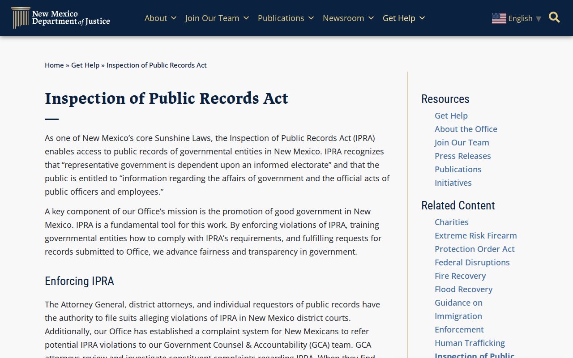573x358 pixels.
Task: Open the About navigation menu
Action: [x=156, y=18]
